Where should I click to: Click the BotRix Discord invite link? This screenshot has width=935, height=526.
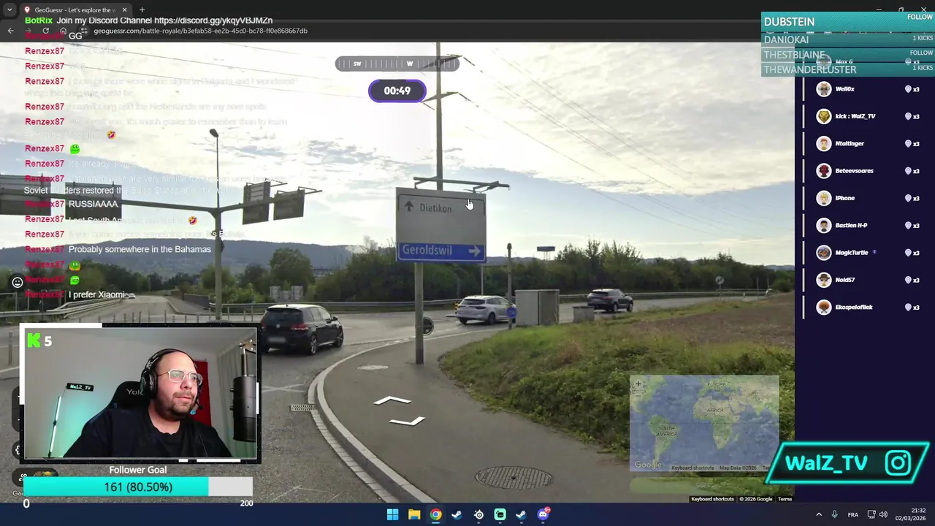pyautogui.click(x=213, y=20)
